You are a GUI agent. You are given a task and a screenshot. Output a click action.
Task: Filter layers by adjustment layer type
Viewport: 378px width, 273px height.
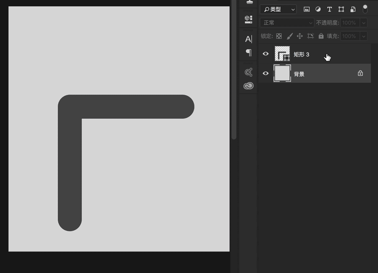(x=318, y=9)
